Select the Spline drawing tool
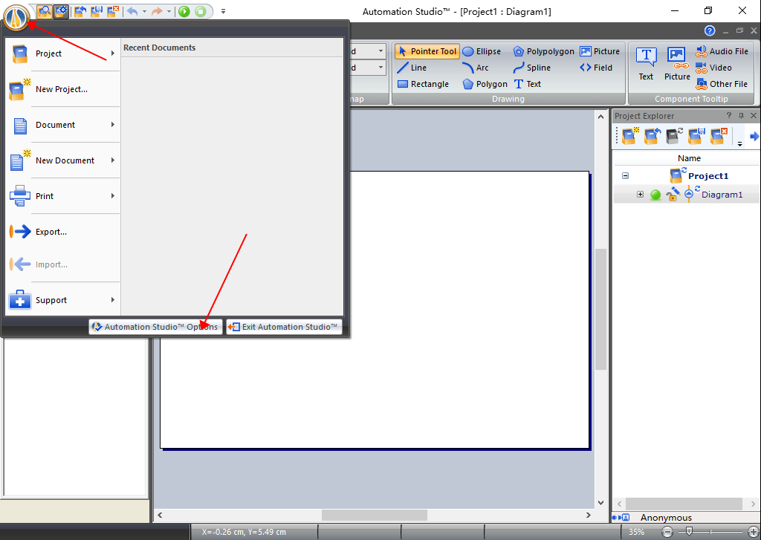 click(532, 68)
